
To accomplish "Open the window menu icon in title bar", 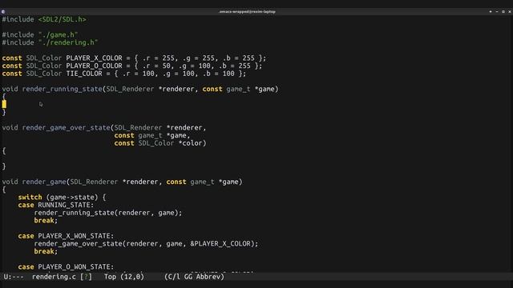I will point(3,12).
